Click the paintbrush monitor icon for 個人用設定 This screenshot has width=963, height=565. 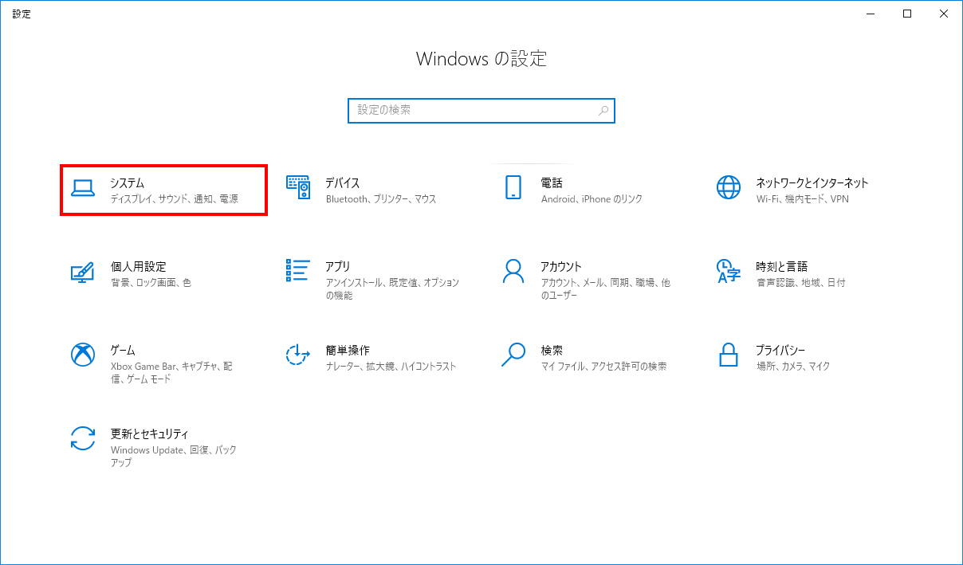(x=83, y=272)
